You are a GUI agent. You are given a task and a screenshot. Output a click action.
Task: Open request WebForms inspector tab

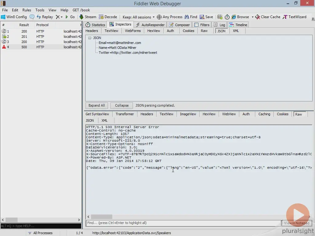(x=133, y=31)
